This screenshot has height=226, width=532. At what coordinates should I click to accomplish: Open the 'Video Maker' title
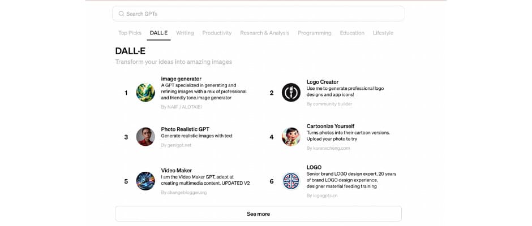coord(177,171)
